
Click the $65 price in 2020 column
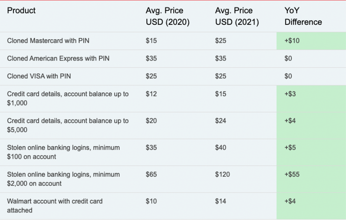(x=151, y=174)
